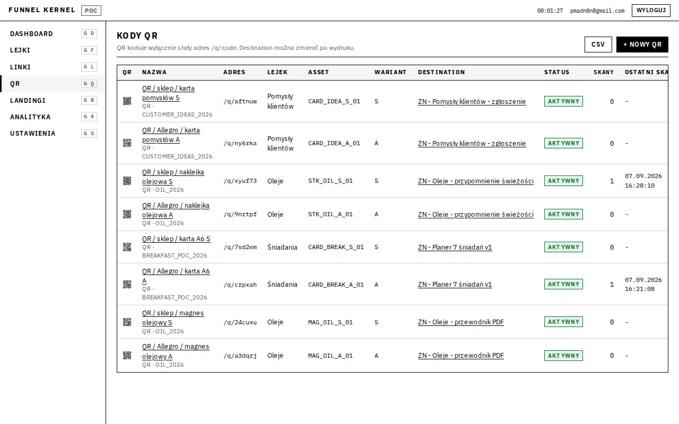Open link QR / Allegro / naklejka olejowa A
This screenshot has height=424, width=679.
coord(176,210)
